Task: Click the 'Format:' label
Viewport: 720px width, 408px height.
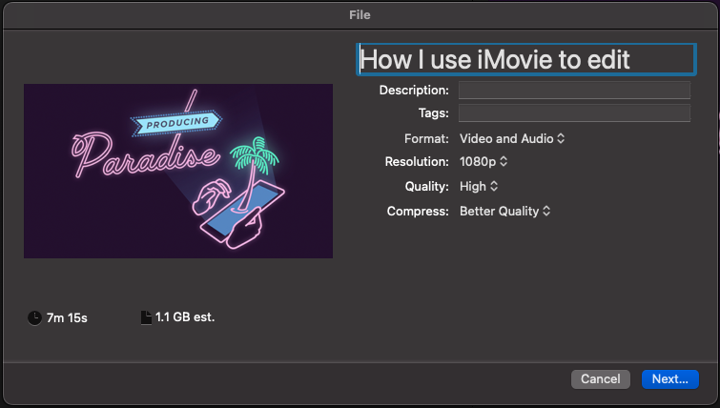Action: click(426, 138)
